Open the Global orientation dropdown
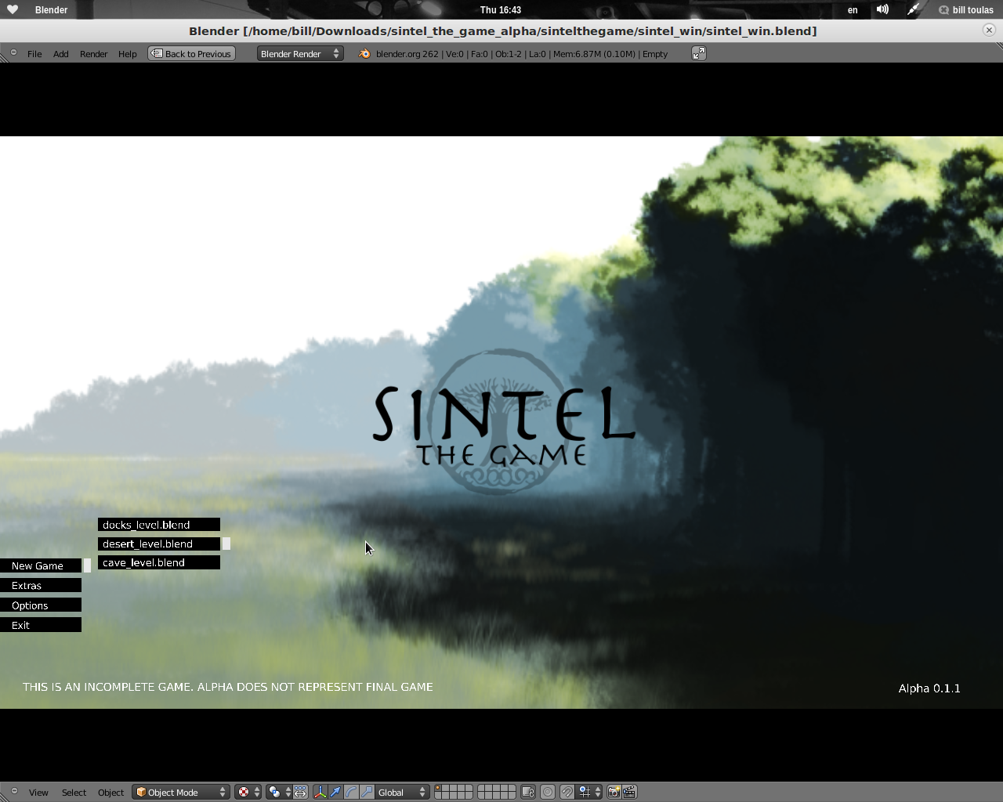Image resolution: width=1003 pixels, height=802 pixels. 402,793
